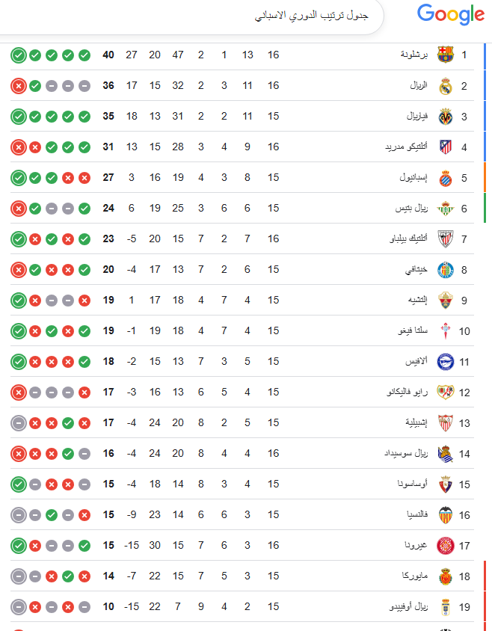Image resolution: width=492 pixels, height=631 pixels.
Task: Click the Getafe crest icon
Action: [445, 269]
